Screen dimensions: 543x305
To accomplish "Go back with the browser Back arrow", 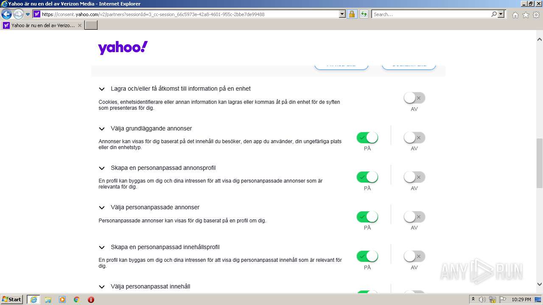I will pos(6,14).
